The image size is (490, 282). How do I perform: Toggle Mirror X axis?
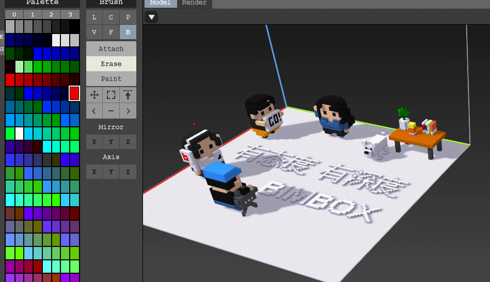(94, 142)
